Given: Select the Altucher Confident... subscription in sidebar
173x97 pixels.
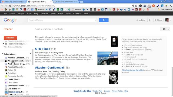Looking at the screenshot, I should (16, 58).
